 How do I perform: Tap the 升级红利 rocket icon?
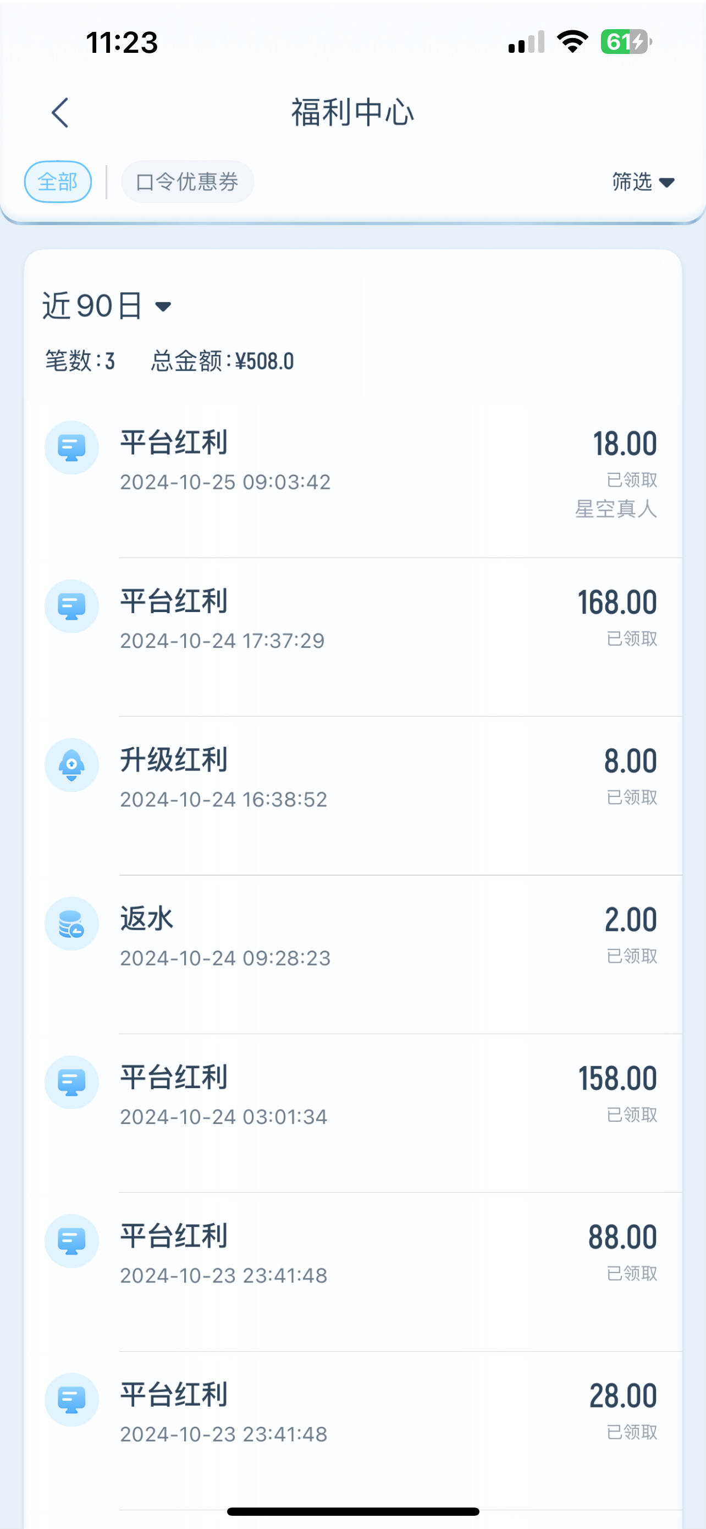tap(71, 764)
